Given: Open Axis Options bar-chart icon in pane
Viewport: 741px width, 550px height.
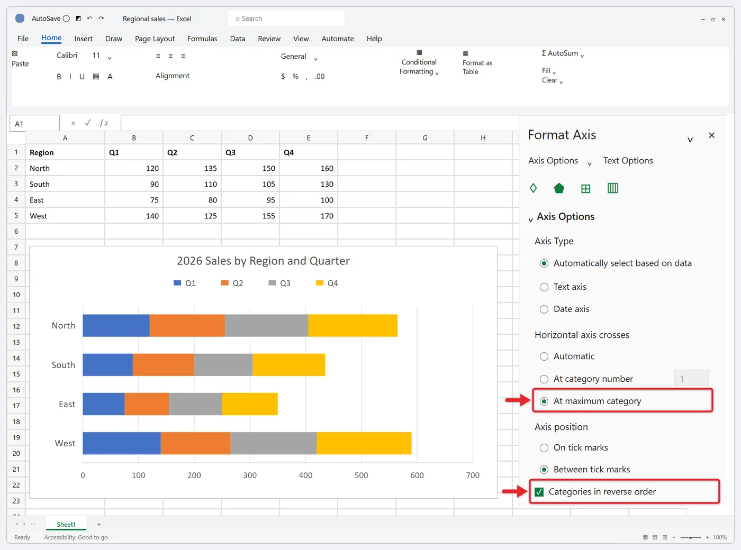Looking at the screenshot, I should 613,188.
